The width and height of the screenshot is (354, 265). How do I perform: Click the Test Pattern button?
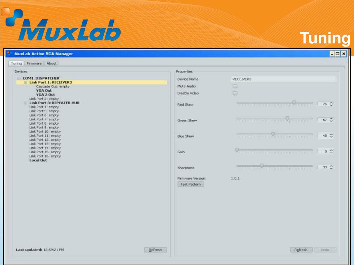click(x=191, y=184)
